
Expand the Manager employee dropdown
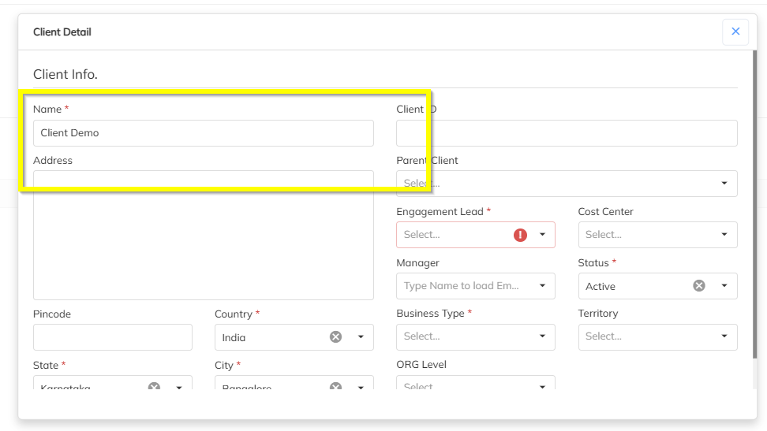pyautogui.click(x=542, y=286)
